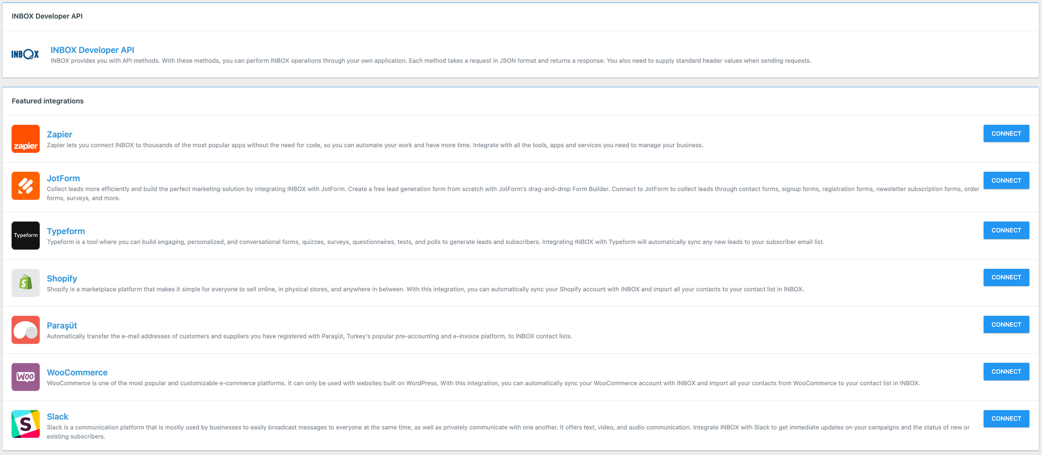
Task: Click the INBOX logo icon
Action: (x=25, y=54)
